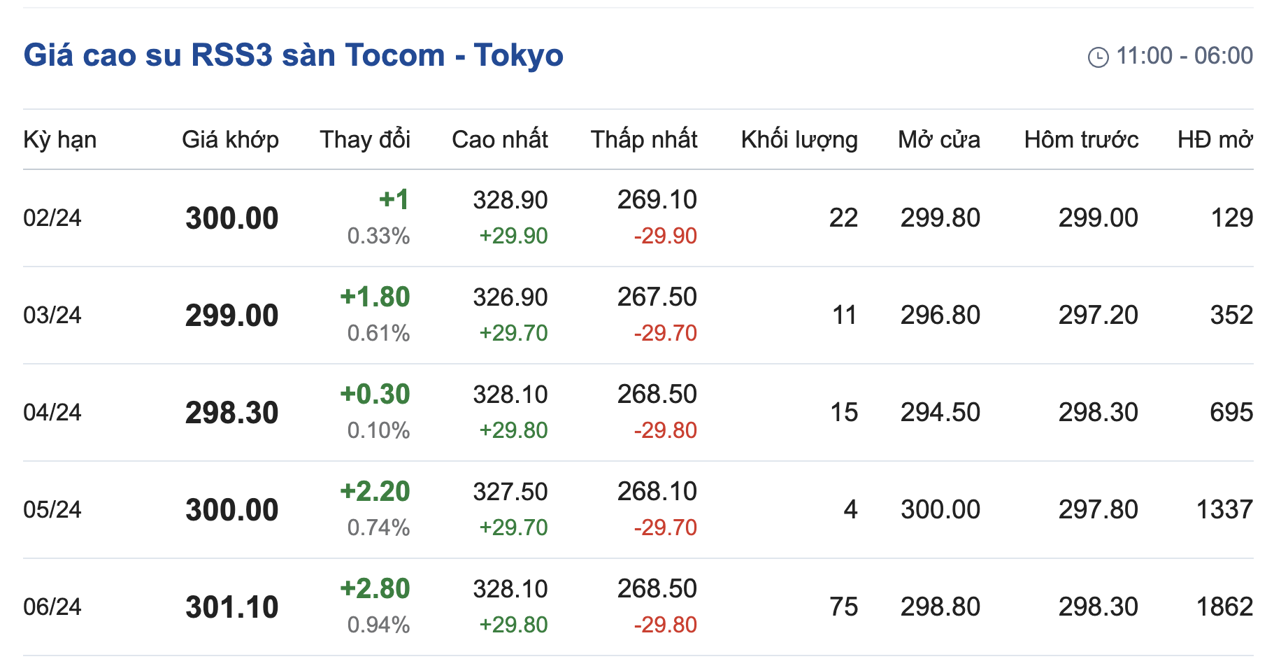This screenshot has width=1281, height=659.
Task: Select the 06/24 contract term
Action: (x=52, y=607)
